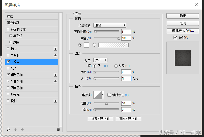Open 混合模式 dropdown showing 滤色
This screenshot has height=137, width=204.
(110, 25)
